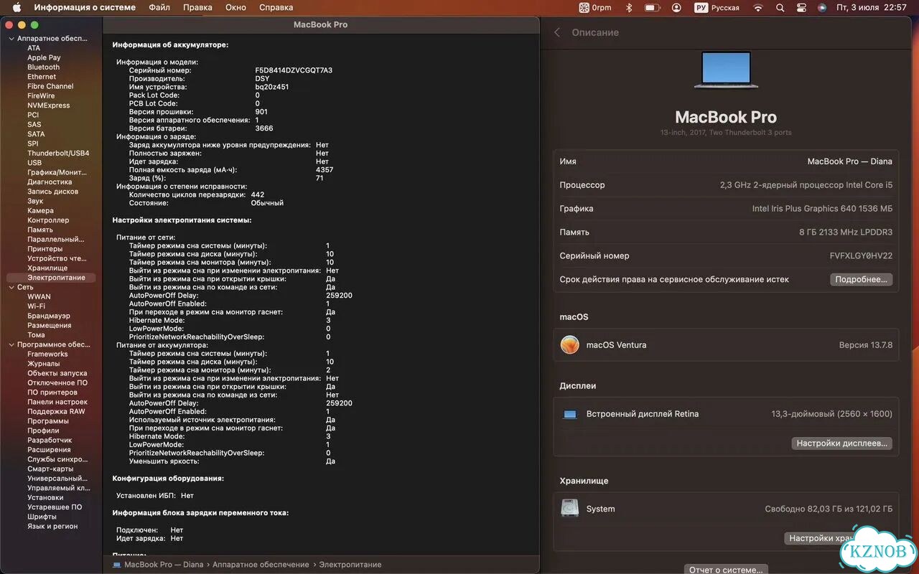Click the computer name MacBook Pro — Diana
Image resolution: width=919 pixels, height=574 pixels.
(x=850, y=161)
